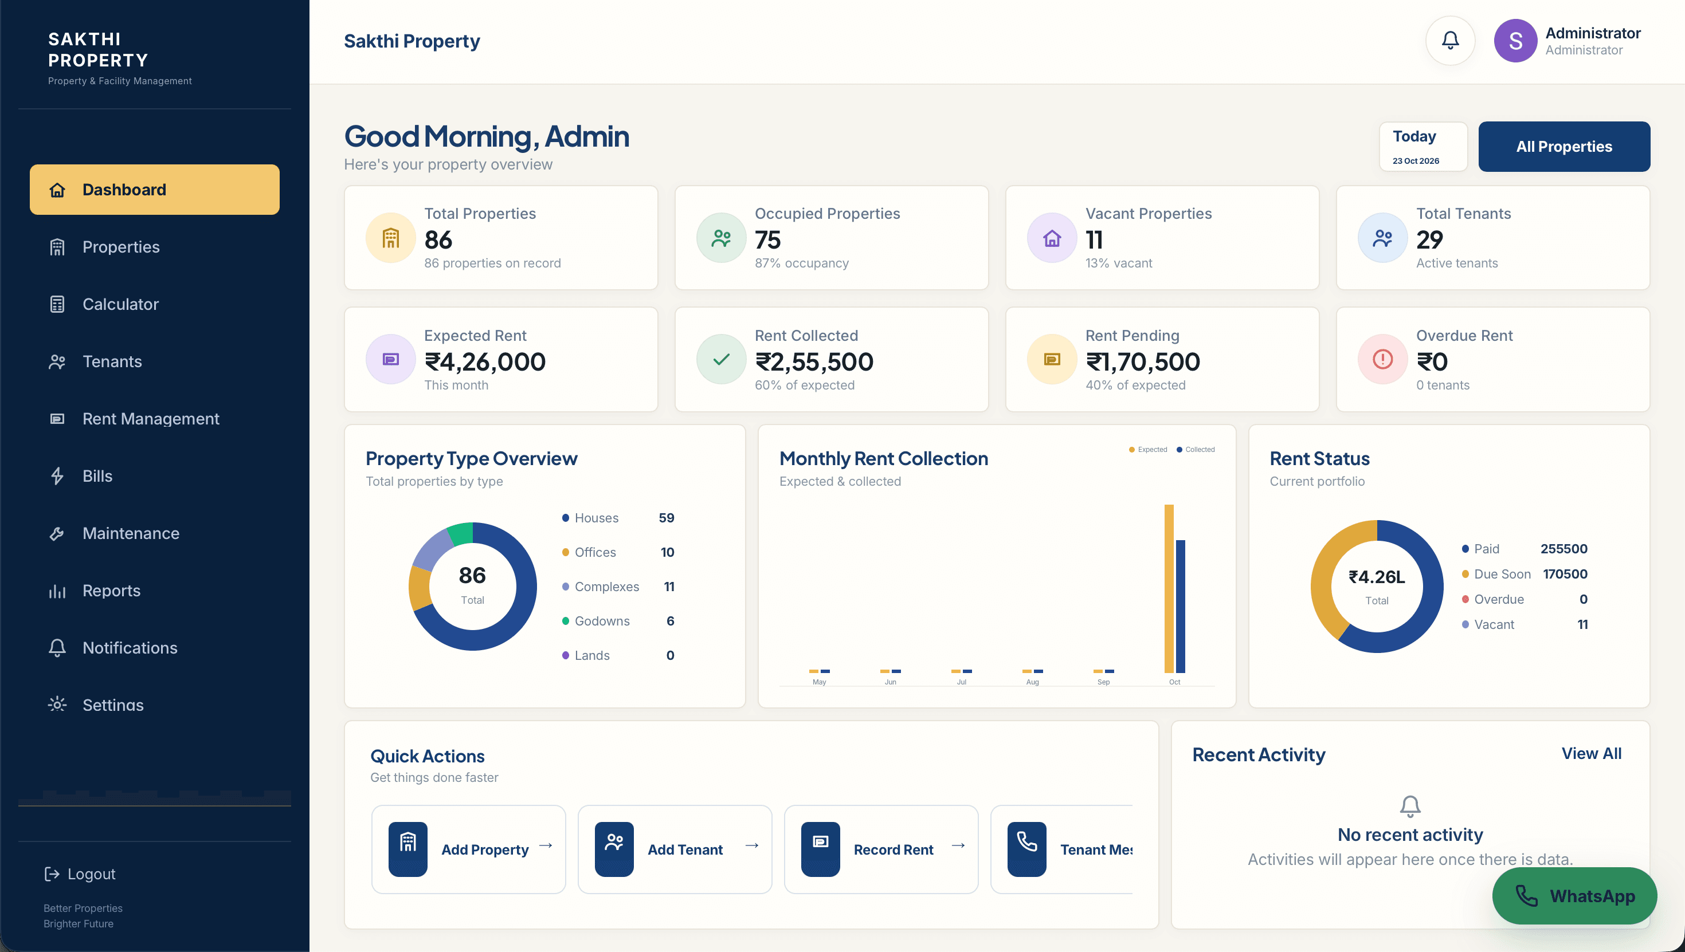Image resolution: width=1685 pixels, height=952 pixels.
Task: Click the Rent Status donut chart
Action: [x=1377, y=587]
